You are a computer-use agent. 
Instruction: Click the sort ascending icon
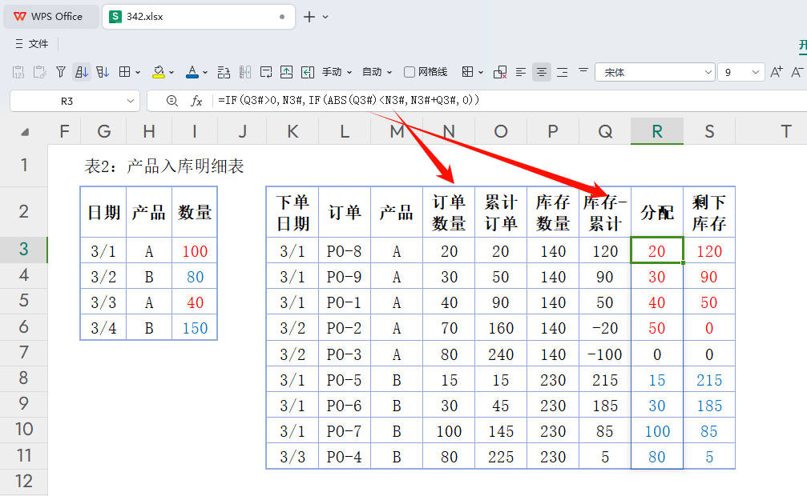[82, 72]
